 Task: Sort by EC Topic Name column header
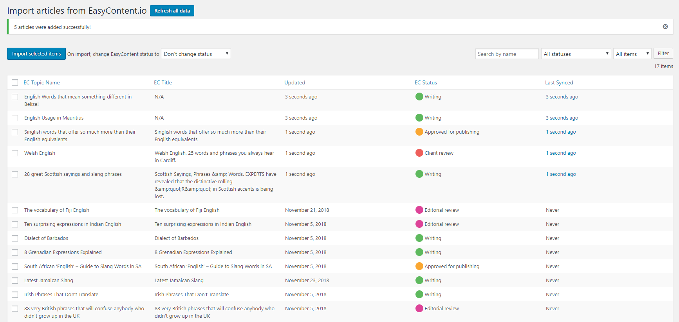(x=42, y=82)
